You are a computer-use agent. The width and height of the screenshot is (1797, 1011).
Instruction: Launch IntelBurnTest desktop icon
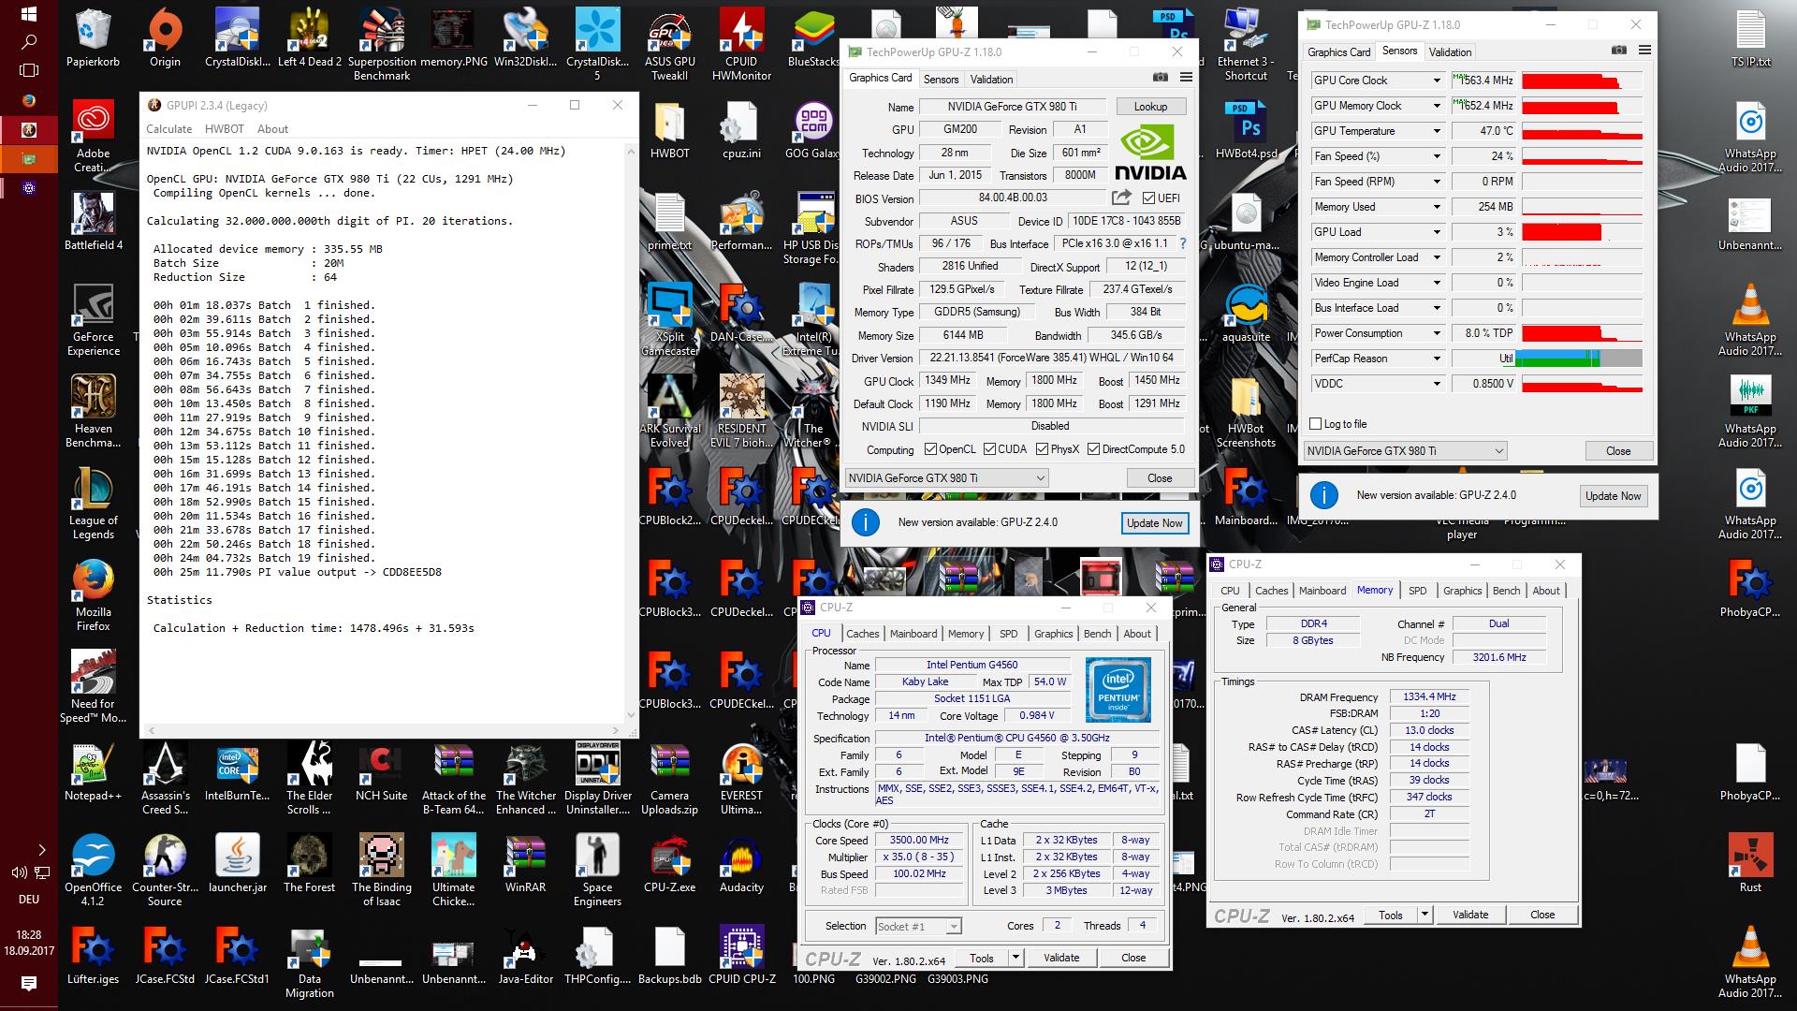(238, 772)
